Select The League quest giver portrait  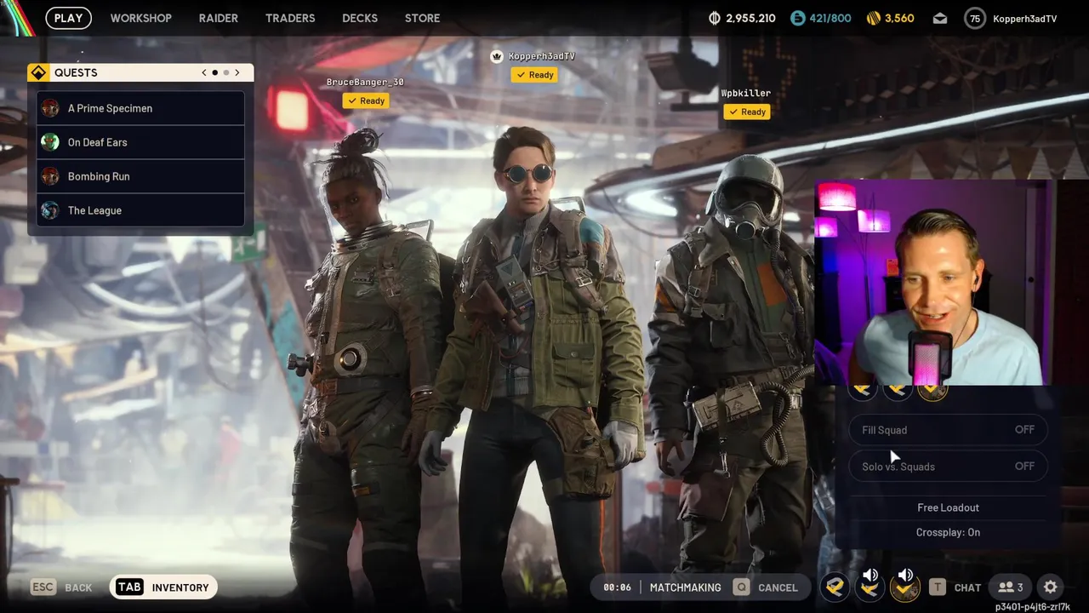[x=50, y=210]
